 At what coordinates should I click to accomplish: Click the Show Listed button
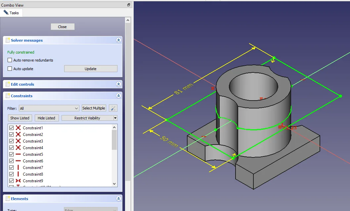tap(20, 118)
